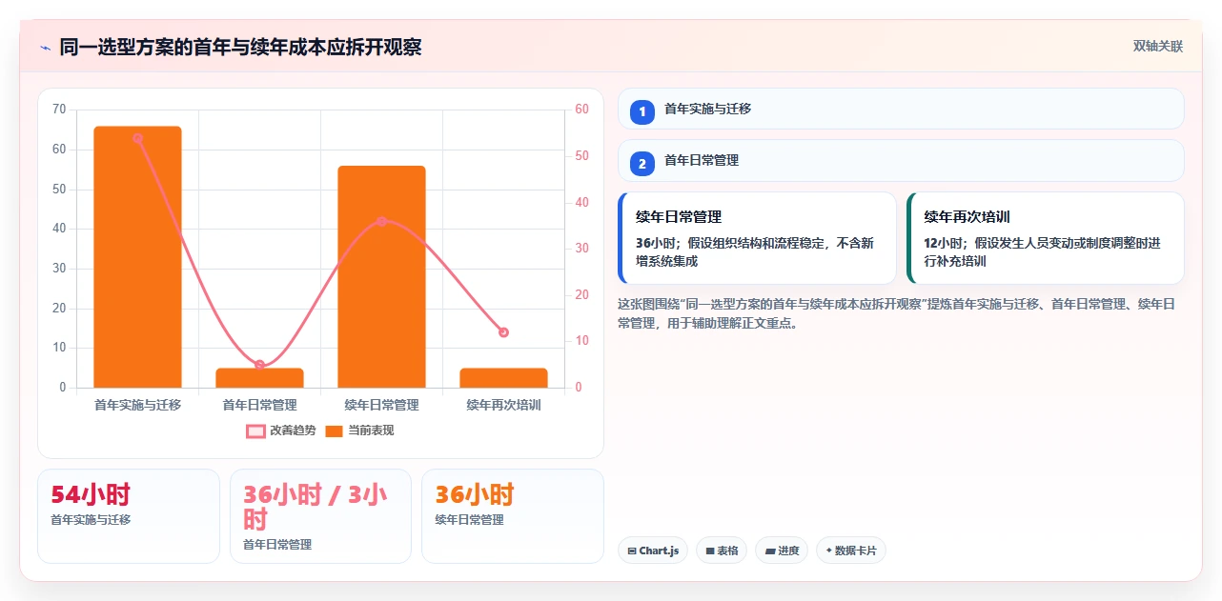Click the 54小时 stat card
Image resolution: width=1222 pixels, height=601 pixels.
click(x=129, y=515)
